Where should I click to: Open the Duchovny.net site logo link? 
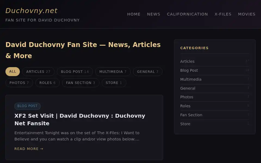click(32, 11)
